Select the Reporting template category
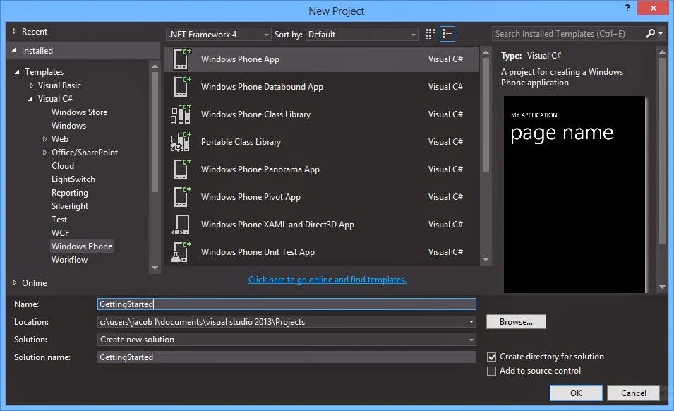Viewport: 674px width, 411px height. (x=70, y=193)
